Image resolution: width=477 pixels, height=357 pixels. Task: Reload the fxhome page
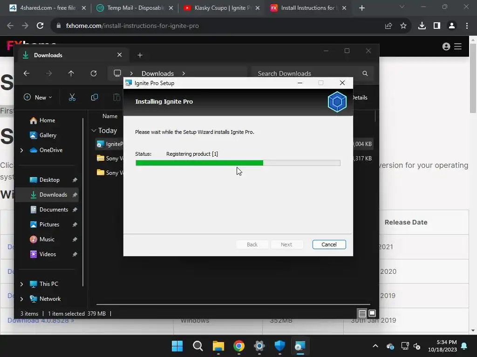pos(40,26)
